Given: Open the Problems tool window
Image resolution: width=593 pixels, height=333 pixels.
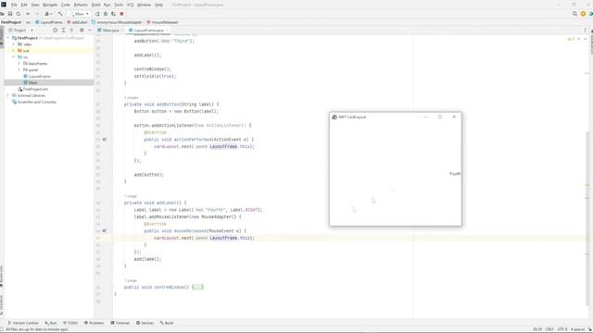Looking at the screenshot, I should 94,323.
